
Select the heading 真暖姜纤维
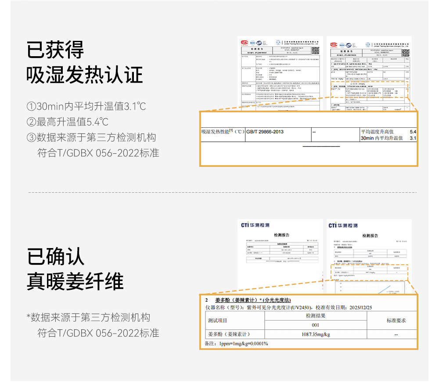75,281
